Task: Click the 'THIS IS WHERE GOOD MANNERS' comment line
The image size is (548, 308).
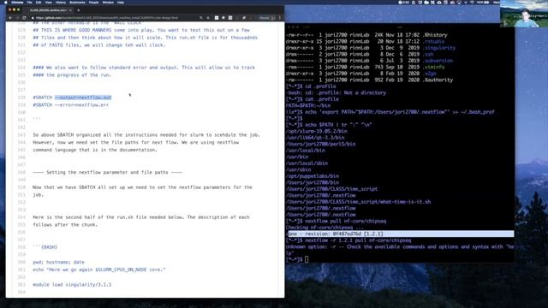Action: tap(141, 30)
